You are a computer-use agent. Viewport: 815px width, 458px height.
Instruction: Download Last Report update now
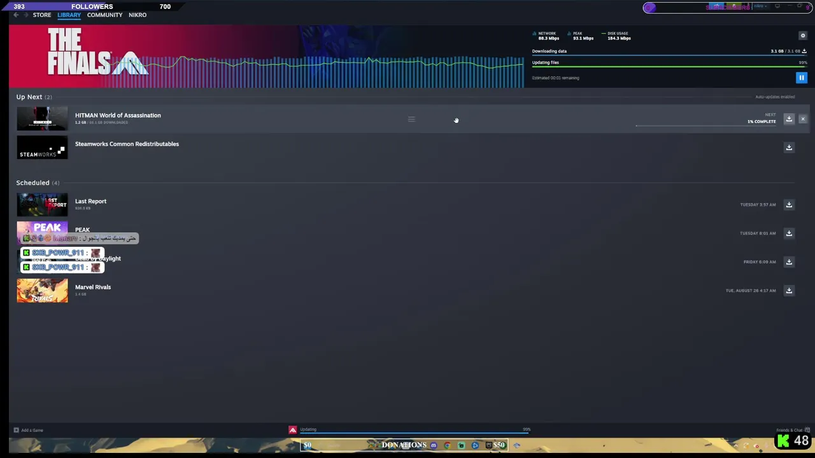point(789,205)
